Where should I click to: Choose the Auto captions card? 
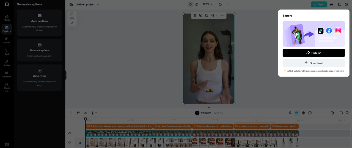click(x=40, y=23)
